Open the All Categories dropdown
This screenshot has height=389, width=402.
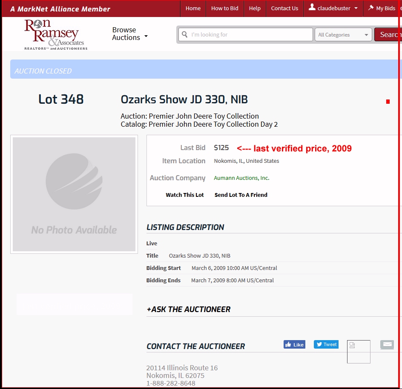pyautogui.click(x=343, y=34)
